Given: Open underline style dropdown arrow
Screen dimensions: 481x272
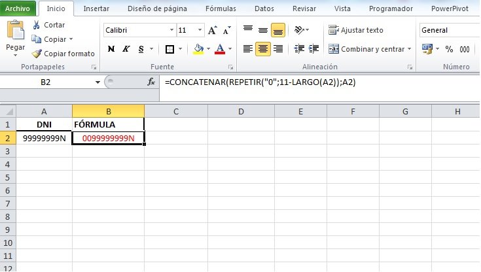Looking at the screenshot, I should point(151,49).
